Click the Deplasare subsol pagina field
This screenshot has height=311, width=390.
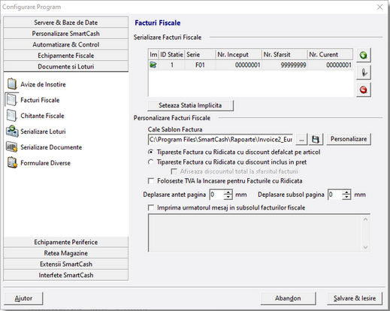335,195
